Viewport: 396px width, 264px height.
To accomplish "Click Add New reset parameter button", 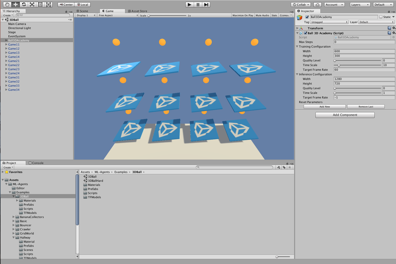I will point(324,107).
